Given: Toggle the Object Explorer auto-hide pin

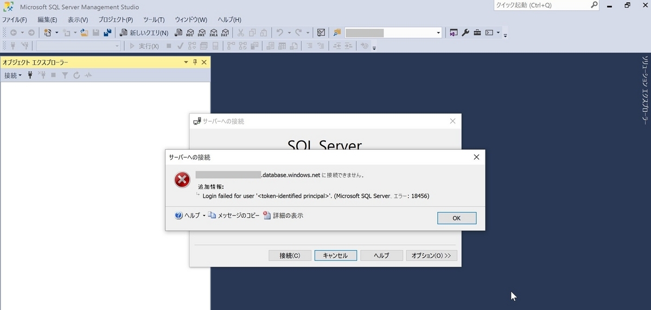Looking at the screenshot, I should tap(195, 62).
